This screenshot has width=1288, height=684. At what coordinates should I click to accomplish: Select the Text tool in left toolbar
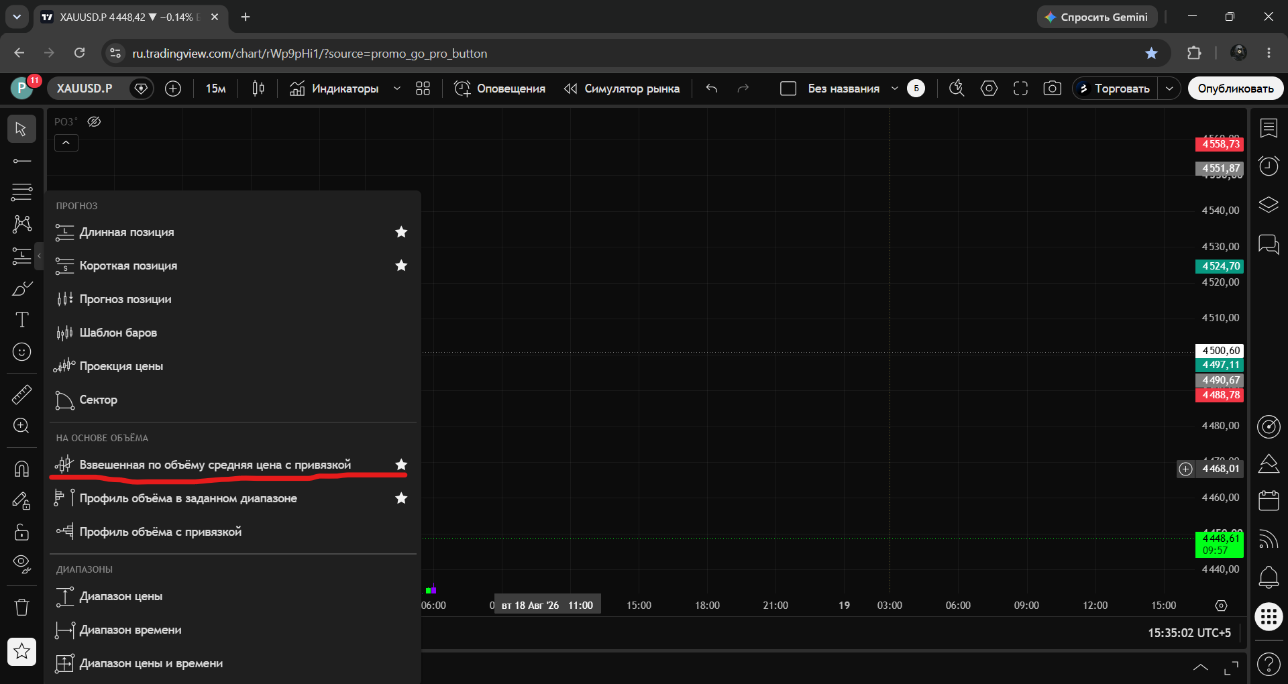[x=21, y=320]
